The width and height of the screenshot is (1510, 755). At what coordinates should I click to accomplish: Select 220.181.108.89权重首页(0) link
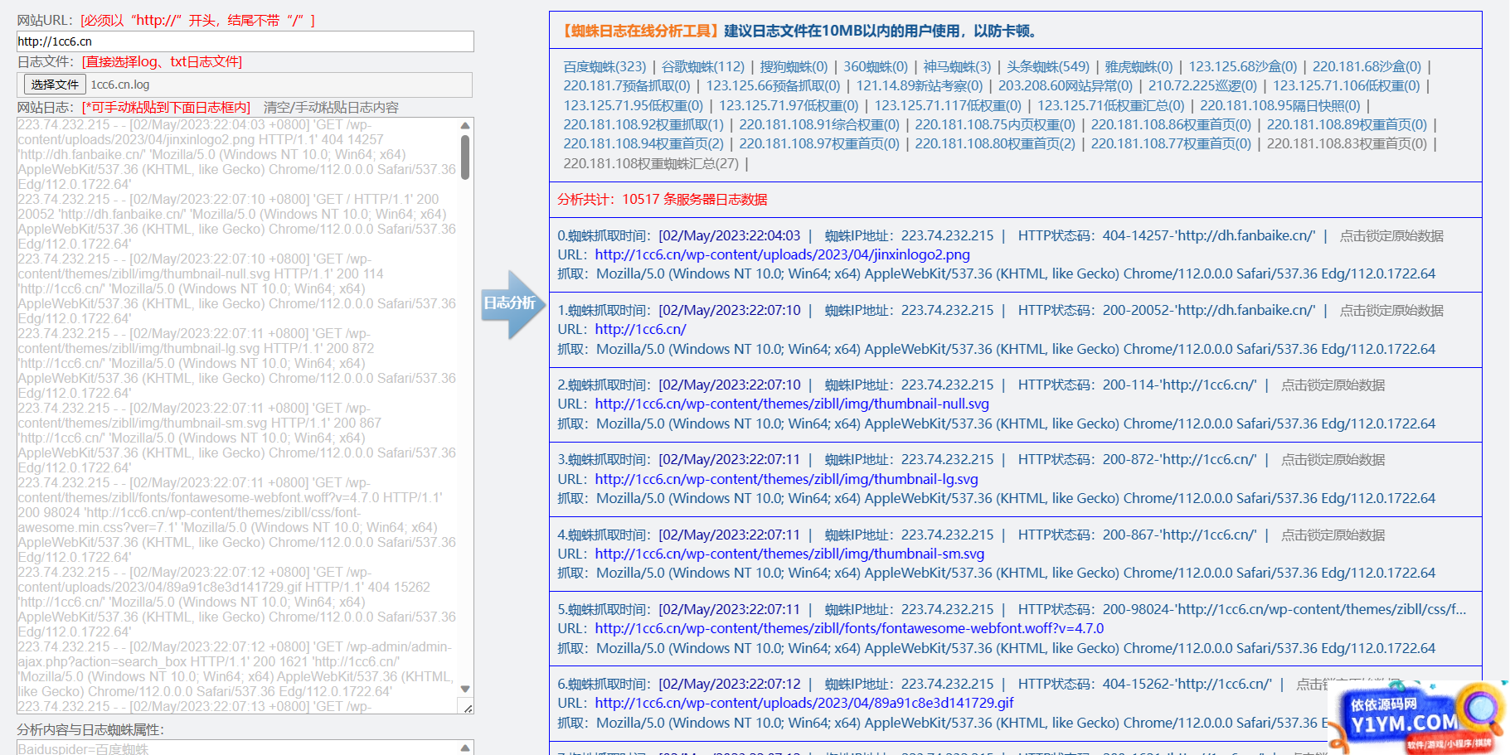coord(1347,124)
